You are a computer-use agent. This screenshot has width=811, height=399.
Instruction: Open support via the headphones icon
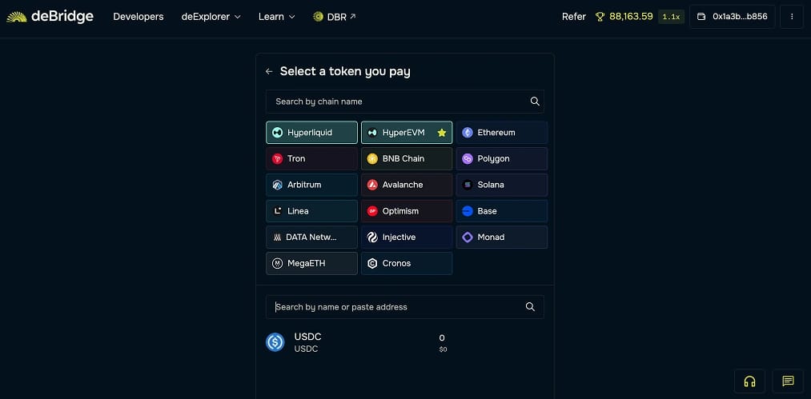pyautogui.click(x=749, y=381)
